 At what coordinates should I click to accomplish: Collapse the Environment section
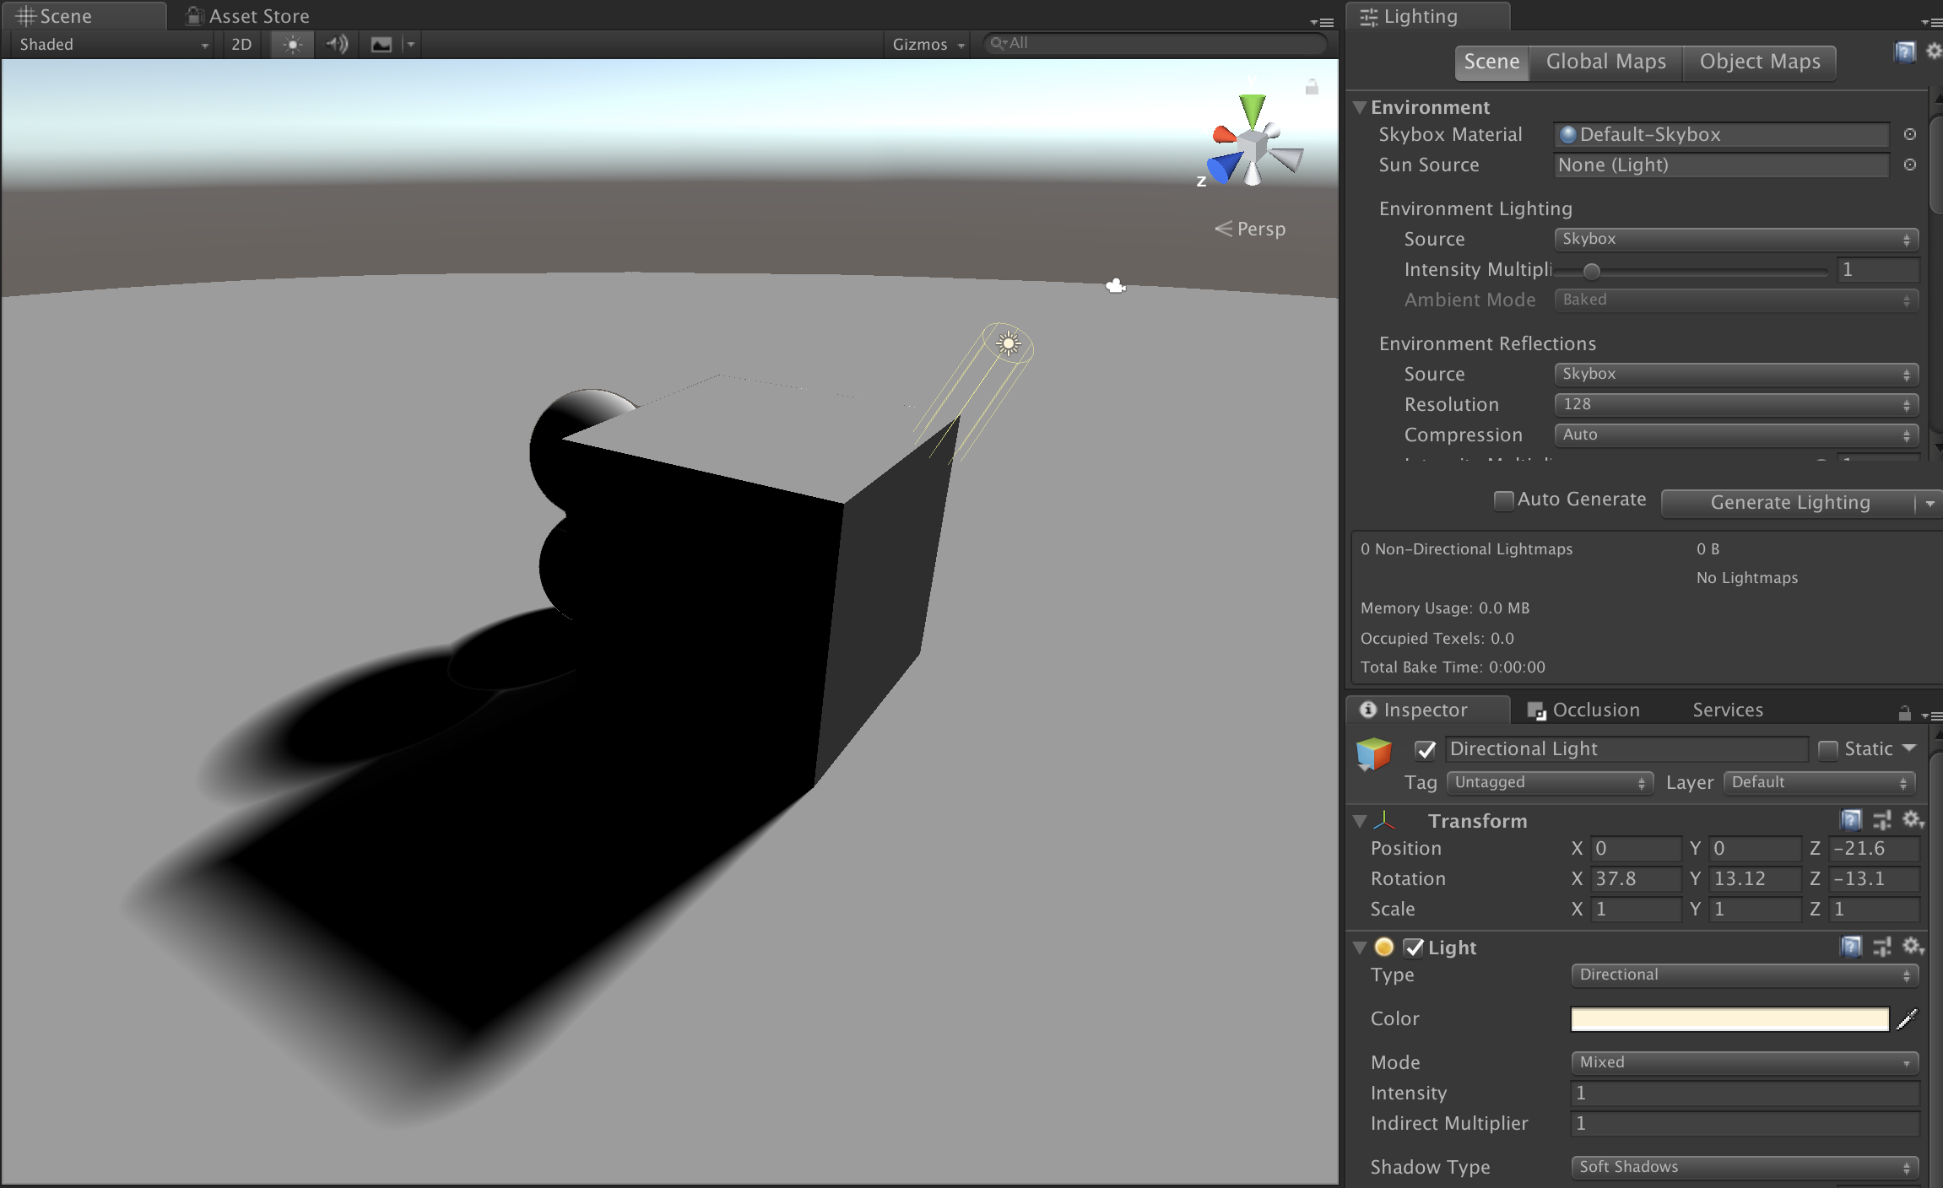1359,107
